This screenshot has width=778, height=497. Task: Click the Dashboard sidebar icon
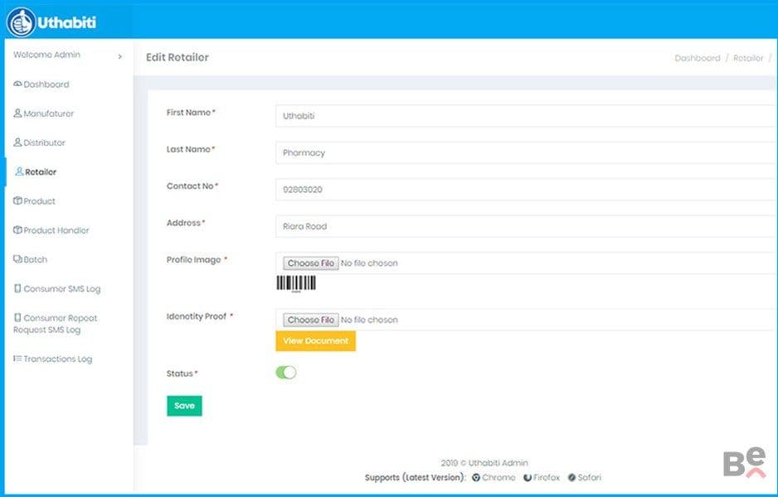coord(17,84)
